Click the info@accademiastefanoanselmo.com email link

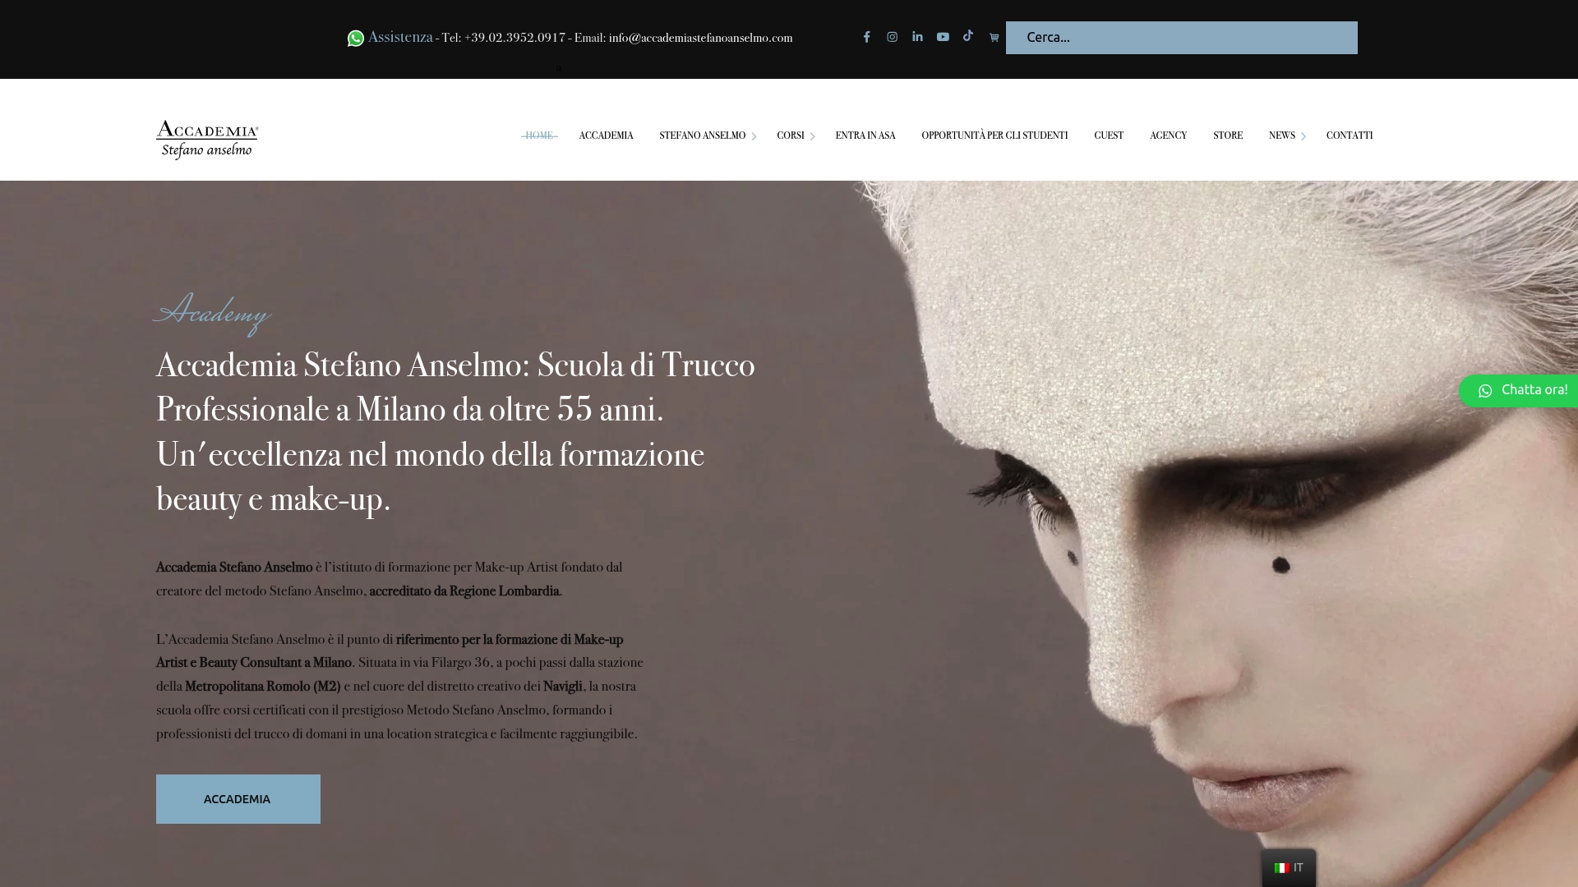(700, 38)
